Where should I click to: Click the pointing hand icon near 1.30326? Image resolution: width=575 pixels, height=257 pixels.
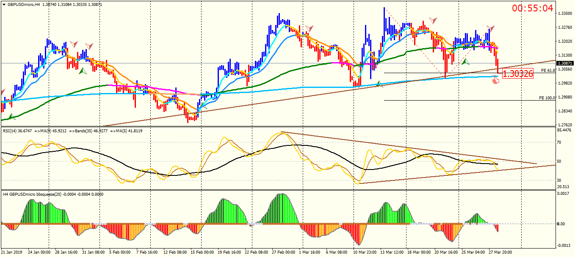pos(496,79)
